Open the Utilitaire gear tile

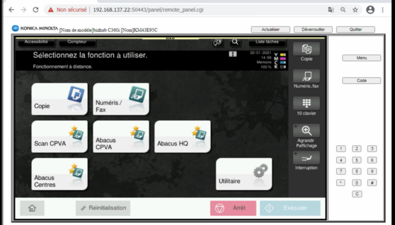pyautogui.click(x=244, y=174)
